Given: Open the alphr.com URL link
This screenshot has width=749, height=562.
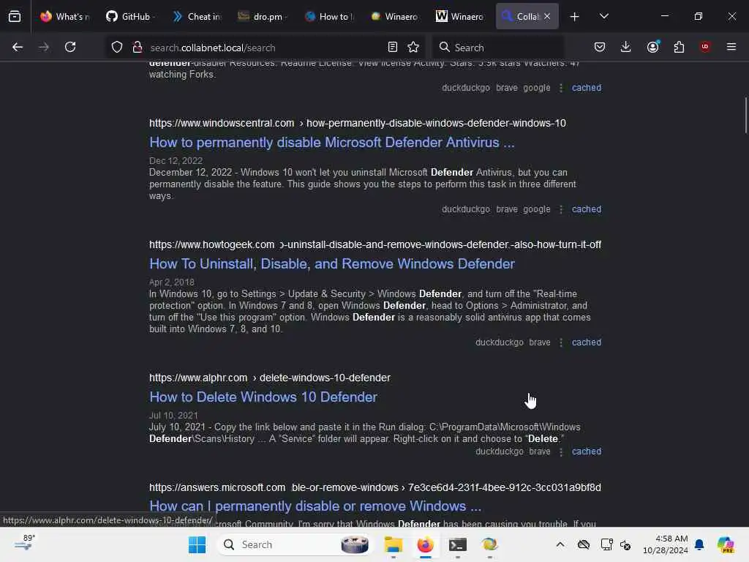Looking at the screenshot, I should pos(270,378).
